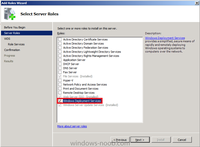The width and height of the screenshot is (200, 147).
Task: Open the WDS step in sidebar
Action: point(7,39)
